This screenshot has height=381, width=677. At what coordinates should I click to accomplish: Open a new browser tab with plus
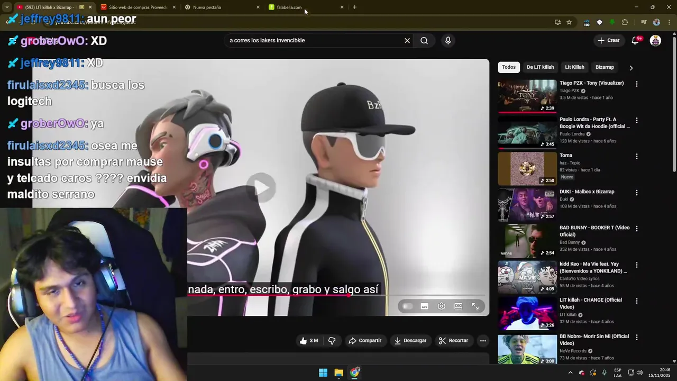(354, 7)
